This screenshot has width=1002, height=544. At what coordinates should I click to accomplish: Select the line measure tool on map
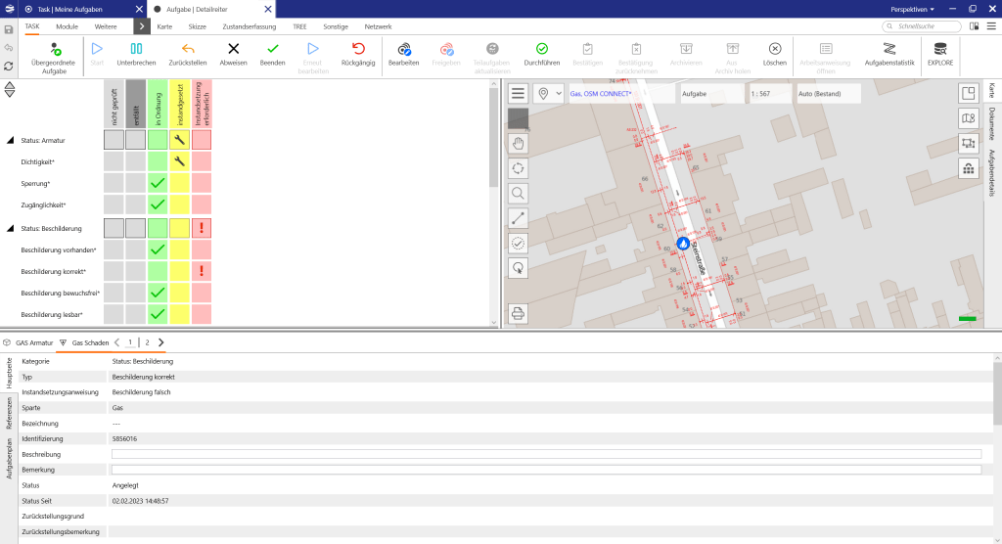pyautogui.click(x=518, y=218)
